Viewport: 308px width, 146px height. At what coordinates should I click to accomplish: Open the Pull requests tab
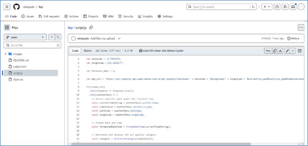click(x=49, y=16)
